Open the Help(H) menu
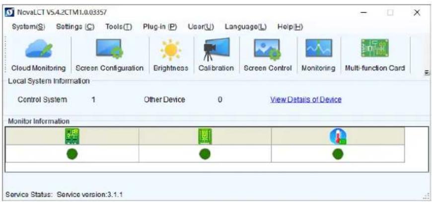 click(x=290, y=27)
